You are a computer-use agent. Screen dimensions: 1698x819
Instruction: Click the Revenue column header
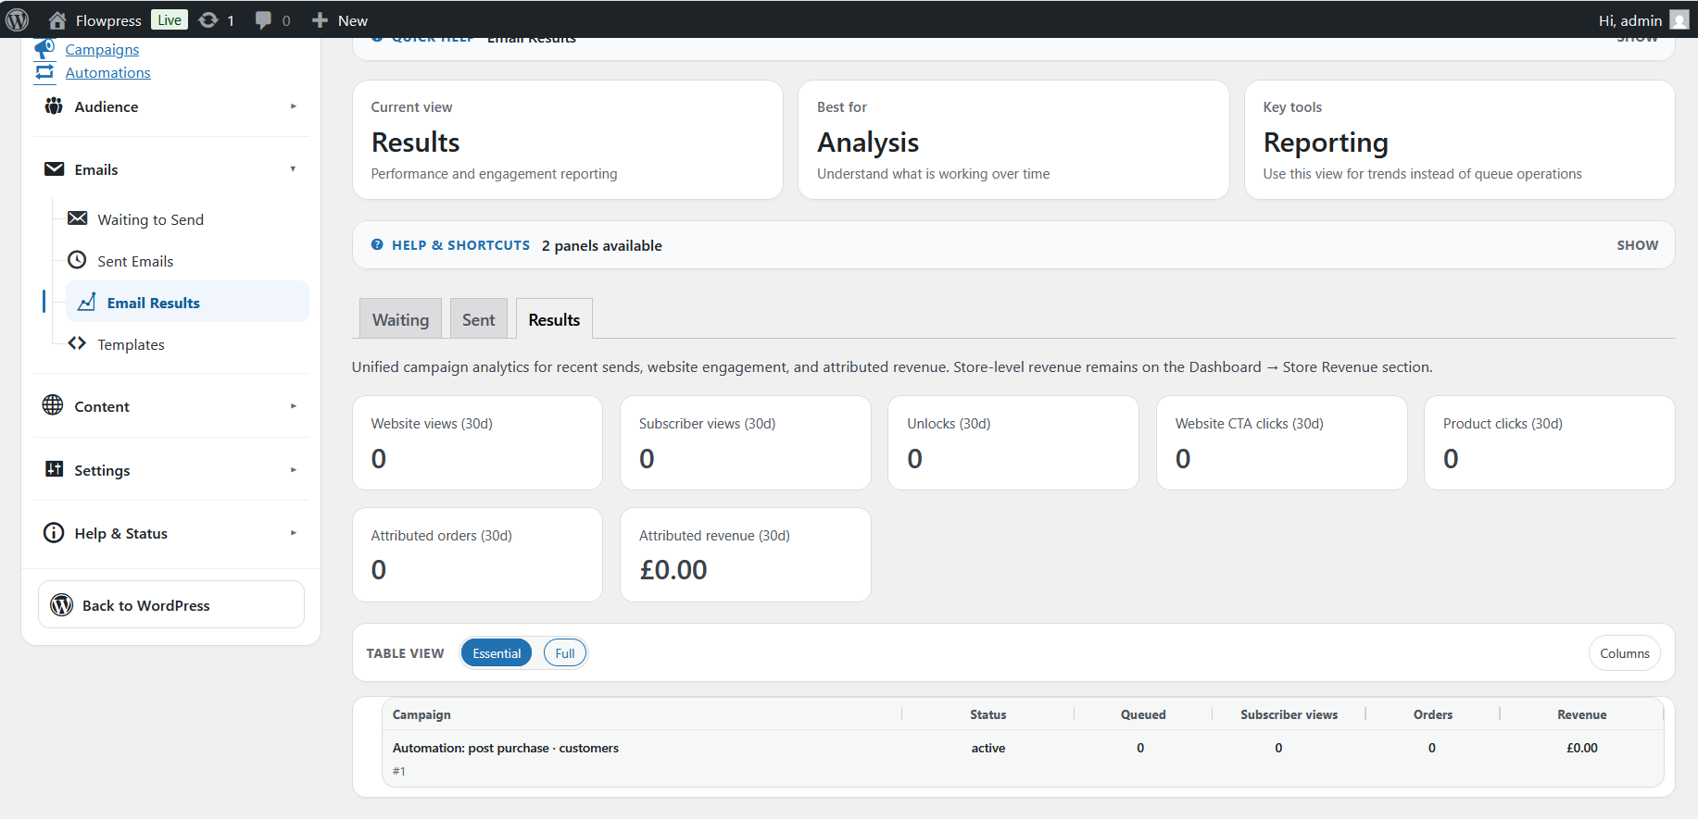click(1582, 714)
